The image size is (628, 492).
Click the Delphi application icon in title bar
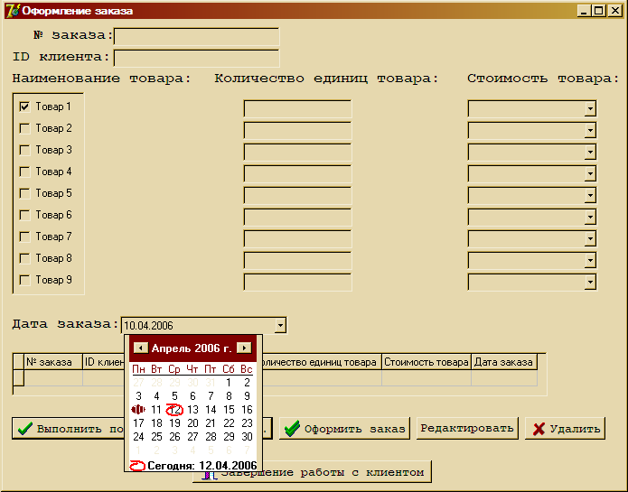tap(13, 11)
